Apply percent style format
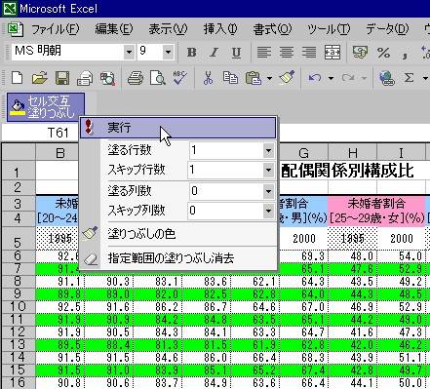Image resolution: width=430 pixels, height=389 pixels. [383, 53]
